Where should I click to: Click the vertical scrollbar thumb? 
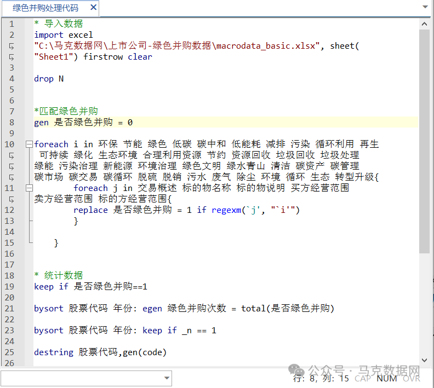(x=424, y=141)
